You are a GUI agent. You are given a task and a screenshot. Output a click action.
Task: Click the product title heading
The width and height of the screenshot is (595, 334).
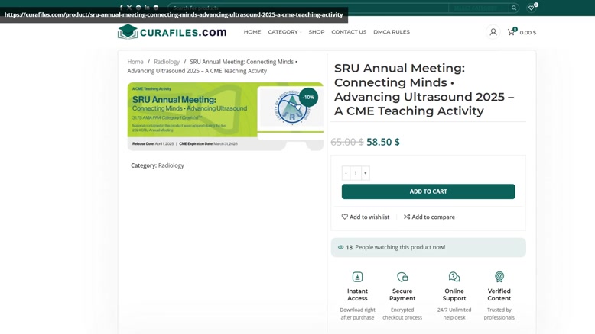point(424,89)
